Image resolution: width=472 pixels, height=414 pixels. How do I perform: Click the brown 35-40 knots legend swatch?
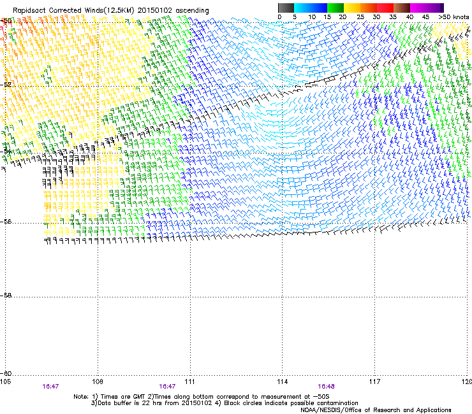(x=402, y=8)
